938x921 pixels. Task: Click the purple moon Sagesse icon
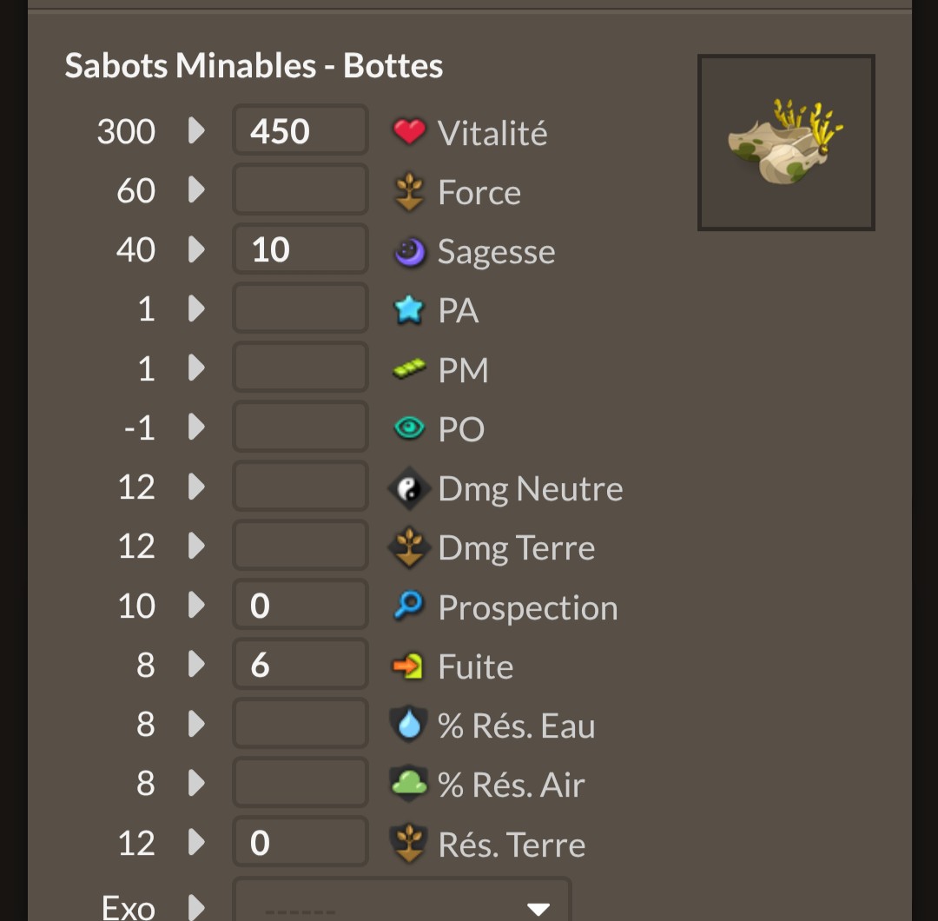pyautogui.click(x=409, y=251)
